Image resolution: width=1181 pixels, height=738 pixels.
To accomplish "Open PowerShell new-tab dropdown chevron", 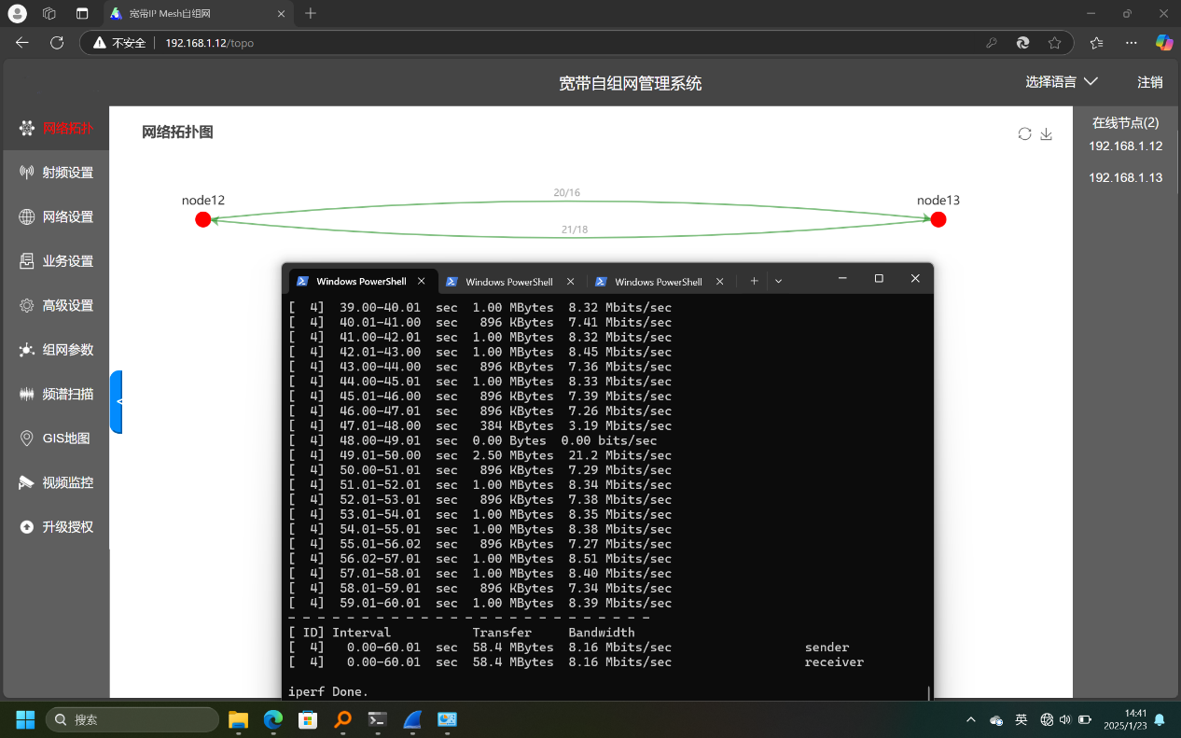I will click(779, 281).
